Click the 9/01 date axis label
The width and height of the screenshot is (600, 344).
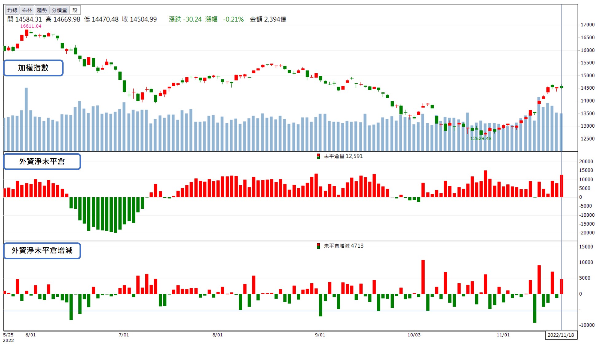pos(320,335)
